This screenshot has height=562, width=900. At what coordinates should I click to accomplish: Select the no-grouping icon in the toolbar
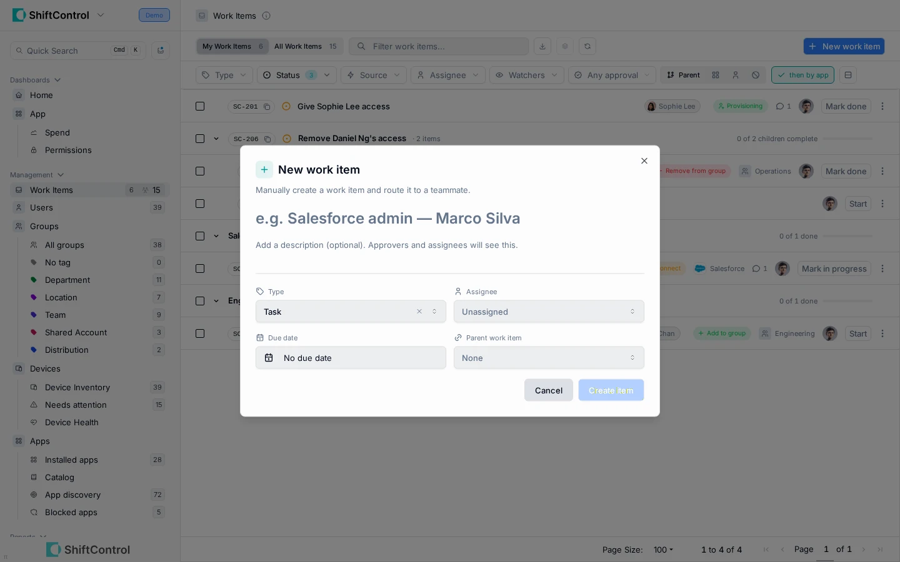(756, 75)
